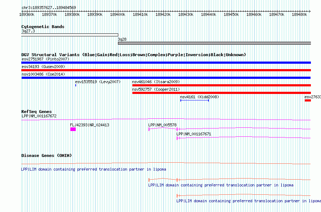Select the nsv4161 (Kidd2008) blue span
Image resolution: width=321 pixels, height=212 pixels.
tap(194, 100)
